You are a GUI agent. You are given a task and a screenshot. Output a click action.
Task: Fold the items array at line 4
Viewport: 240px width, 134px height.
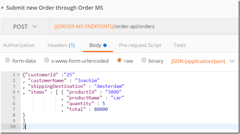point(18,92)
